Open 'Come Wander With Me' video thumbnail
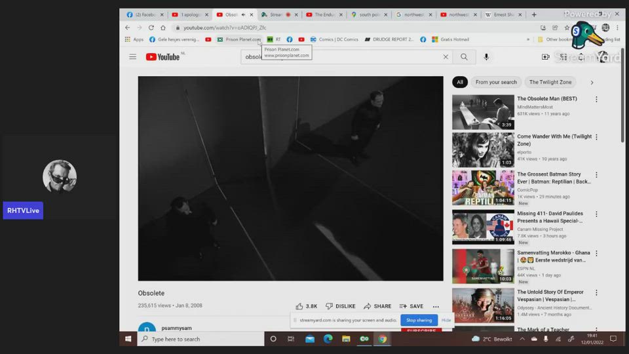This screenshot has height=354, width=629. click(x=483, y=150)
